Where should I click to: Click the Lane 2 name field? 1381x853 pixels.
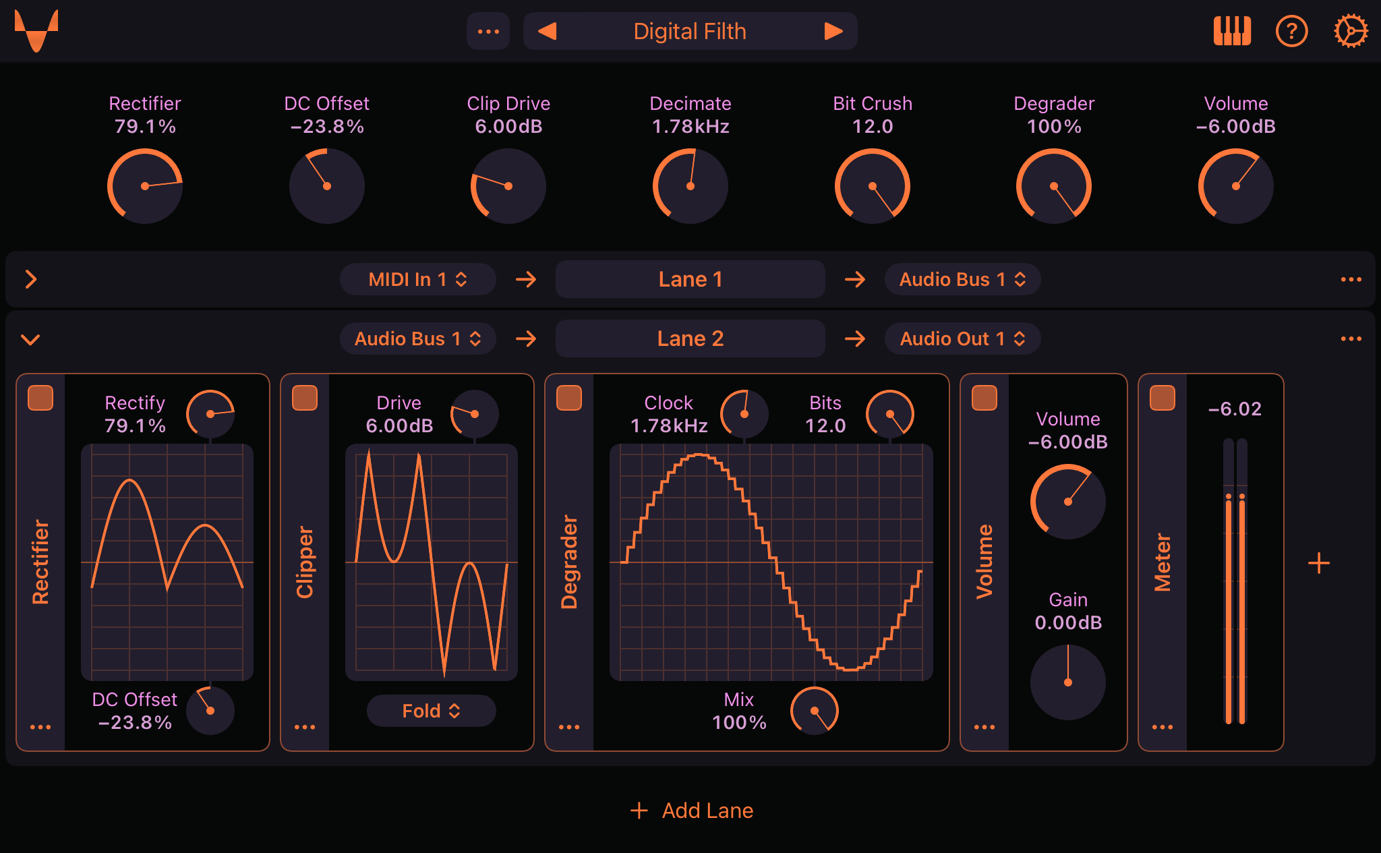[x=690, y=339]
